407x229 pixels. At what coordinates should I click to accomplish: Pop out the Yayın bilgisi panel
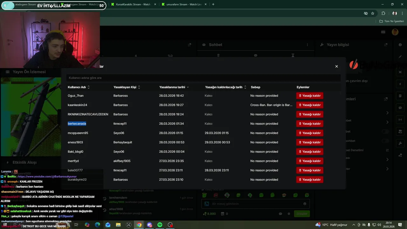click(x=386, y=45)
